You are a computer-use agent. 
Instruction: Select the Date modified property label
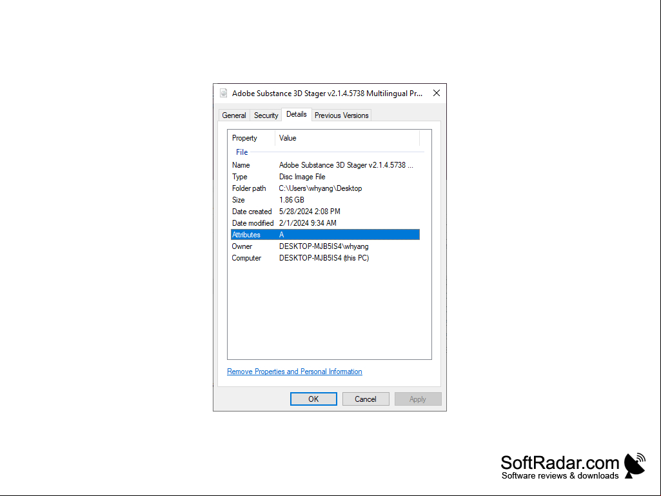click(x=253, y=223)
